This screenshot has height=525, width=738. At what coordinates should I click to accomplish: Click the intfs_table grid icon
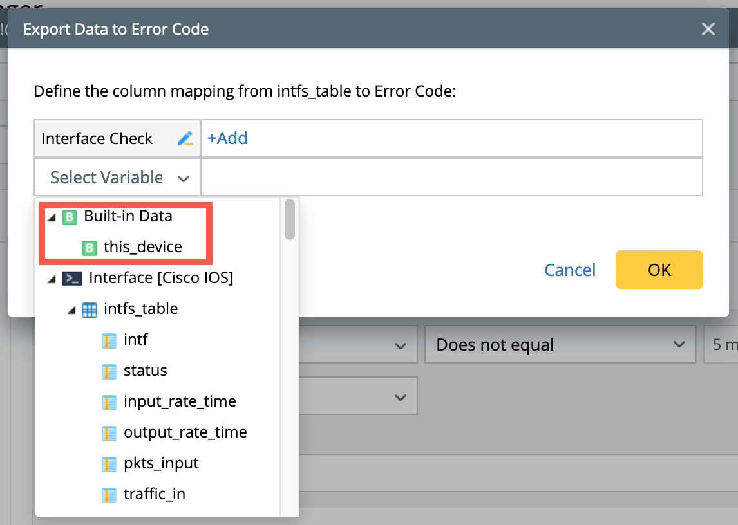pos(90,309)
